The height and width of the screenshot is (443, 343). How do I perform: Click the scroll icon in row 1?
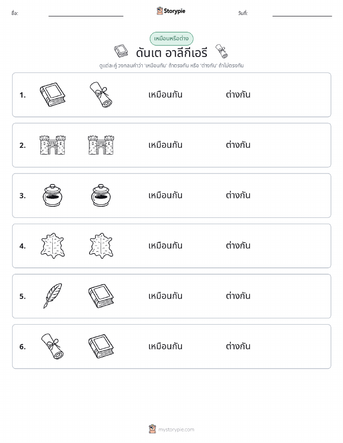pyautogui.click(x=101, y=95)
